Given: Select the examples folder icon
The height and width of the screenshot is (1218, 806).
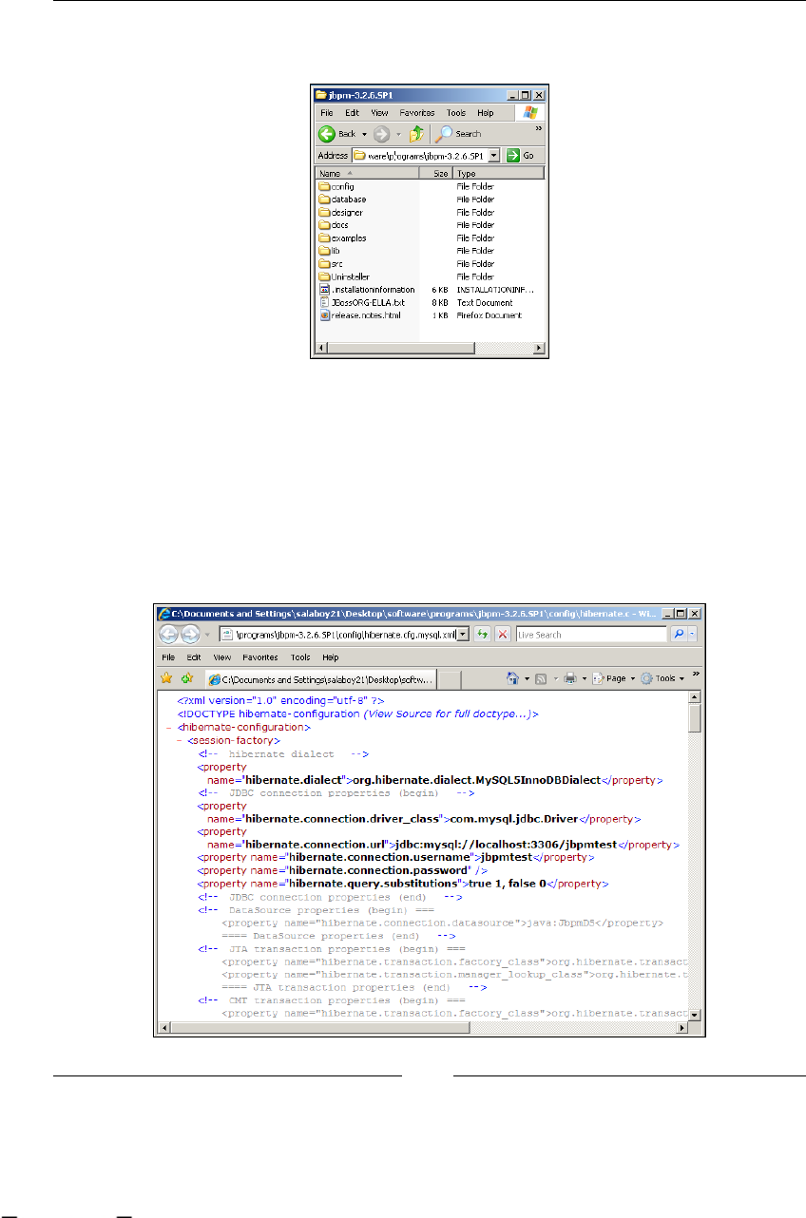Looking at the screenshot, I should (324, 238).
